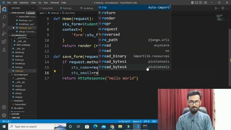Open the Terminal menu

click(55, 3)
